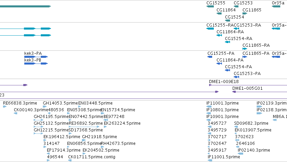The height and width of the screenshot is (162, 287).
Task: Open the Or35a gene feature
Action: coord(276,6)
